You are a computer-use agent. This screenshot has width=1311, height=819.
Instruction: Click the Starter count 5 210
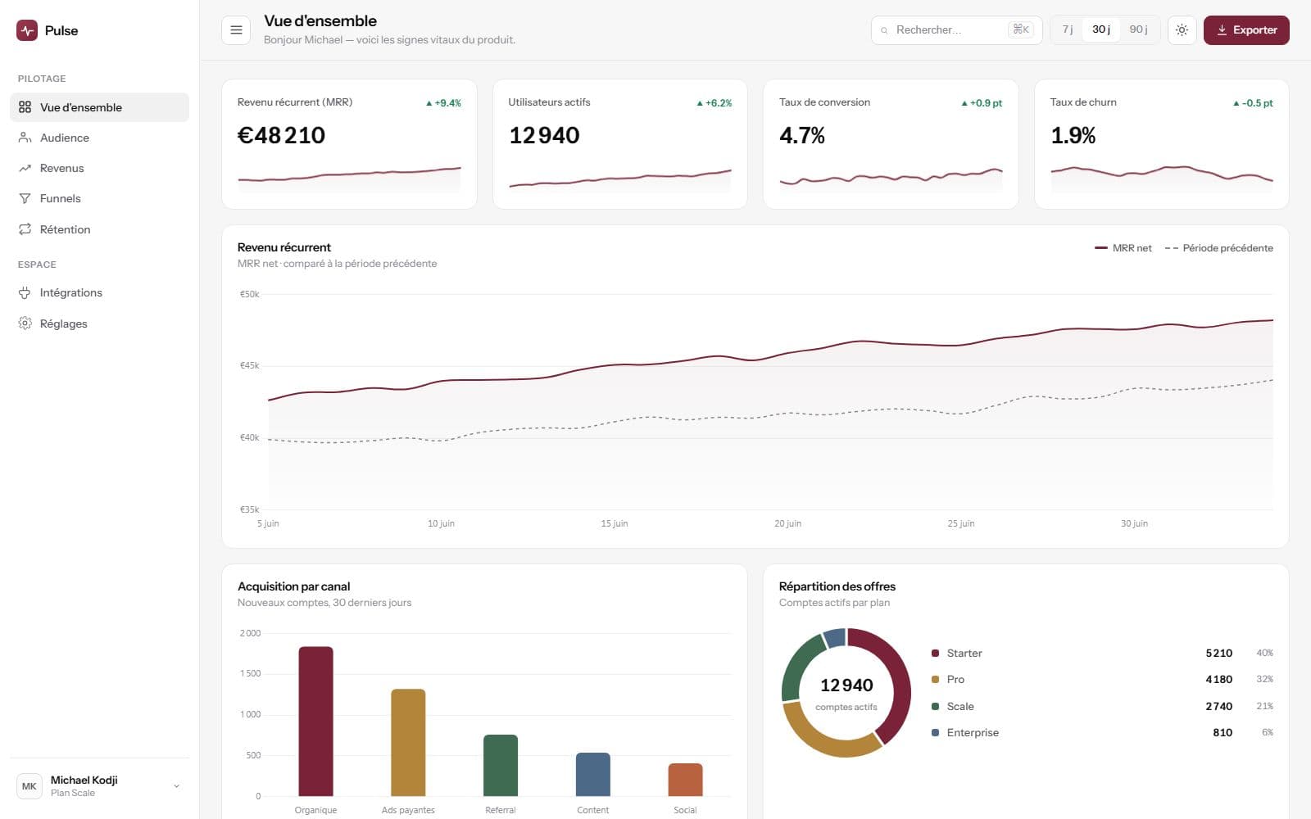[x=1219, y=653]
